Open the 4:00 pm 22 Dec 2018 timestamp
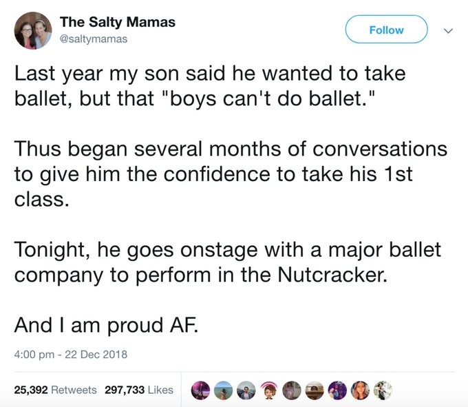The image size is (468, 407). pyautogui.click(x=70, y=355)
